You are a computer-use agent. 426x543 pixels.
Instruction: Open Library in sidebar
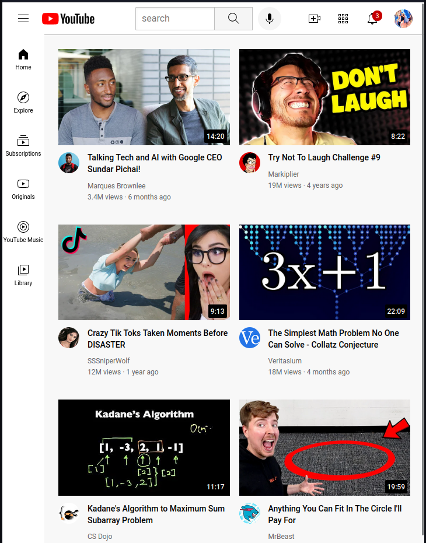tap(23, 275)
